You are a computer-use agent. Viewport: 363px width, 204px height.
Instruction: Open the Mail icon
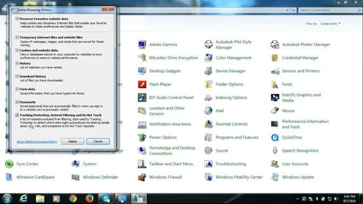[208, 111]
